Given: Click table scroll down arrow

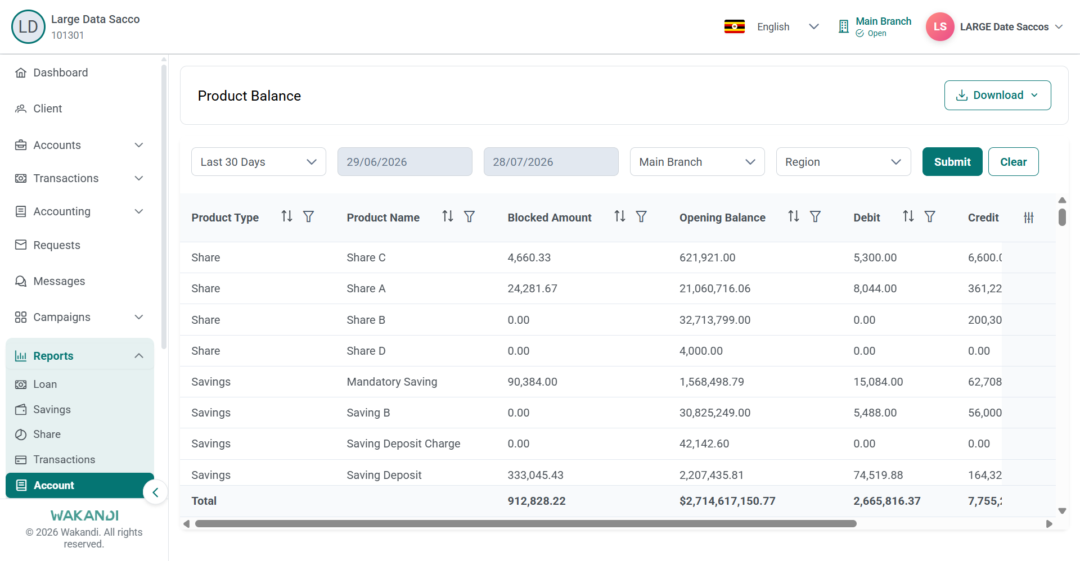Looking at the screenshot, I should click(1062, 511).
